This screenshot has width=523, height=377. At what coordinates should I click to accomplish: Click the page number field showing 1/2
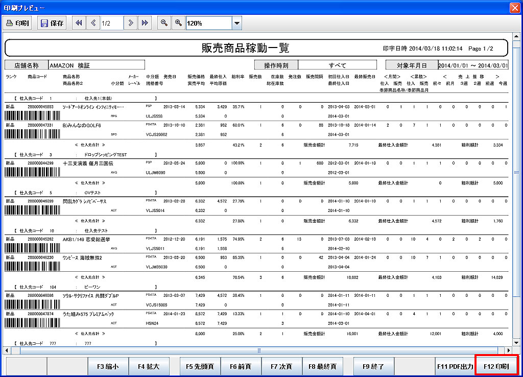point(112,23)
